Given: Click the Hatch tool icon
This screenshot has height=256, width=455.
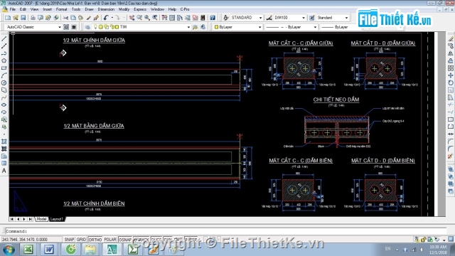Looking at the screenshot, I should (x=4, y=142).
